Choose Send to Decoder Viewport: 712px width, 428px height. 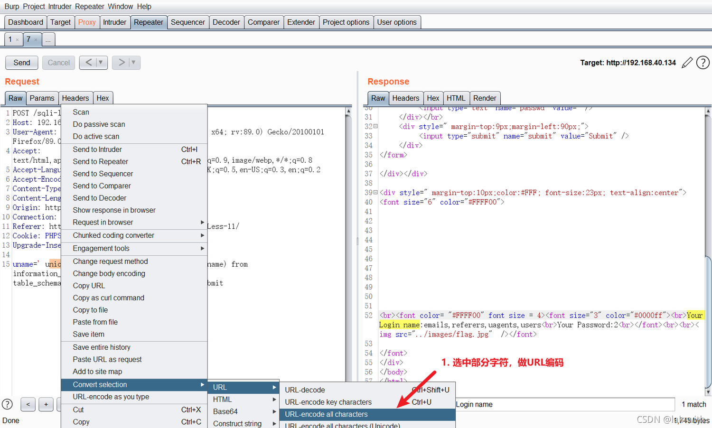point(134,198)
